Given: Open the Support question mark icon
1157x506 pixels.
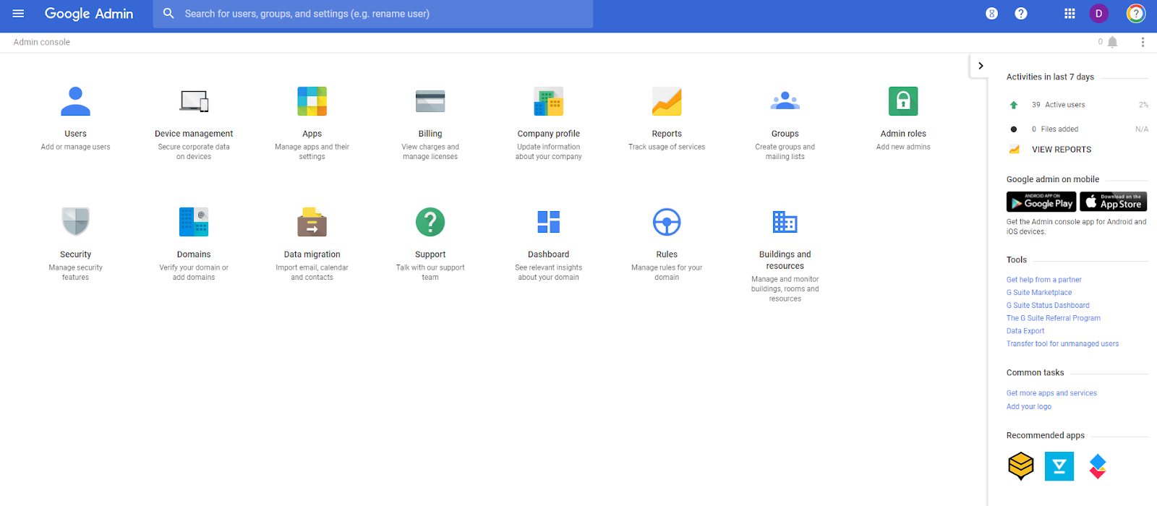Looking at the screenshot, I should (430, 222).
